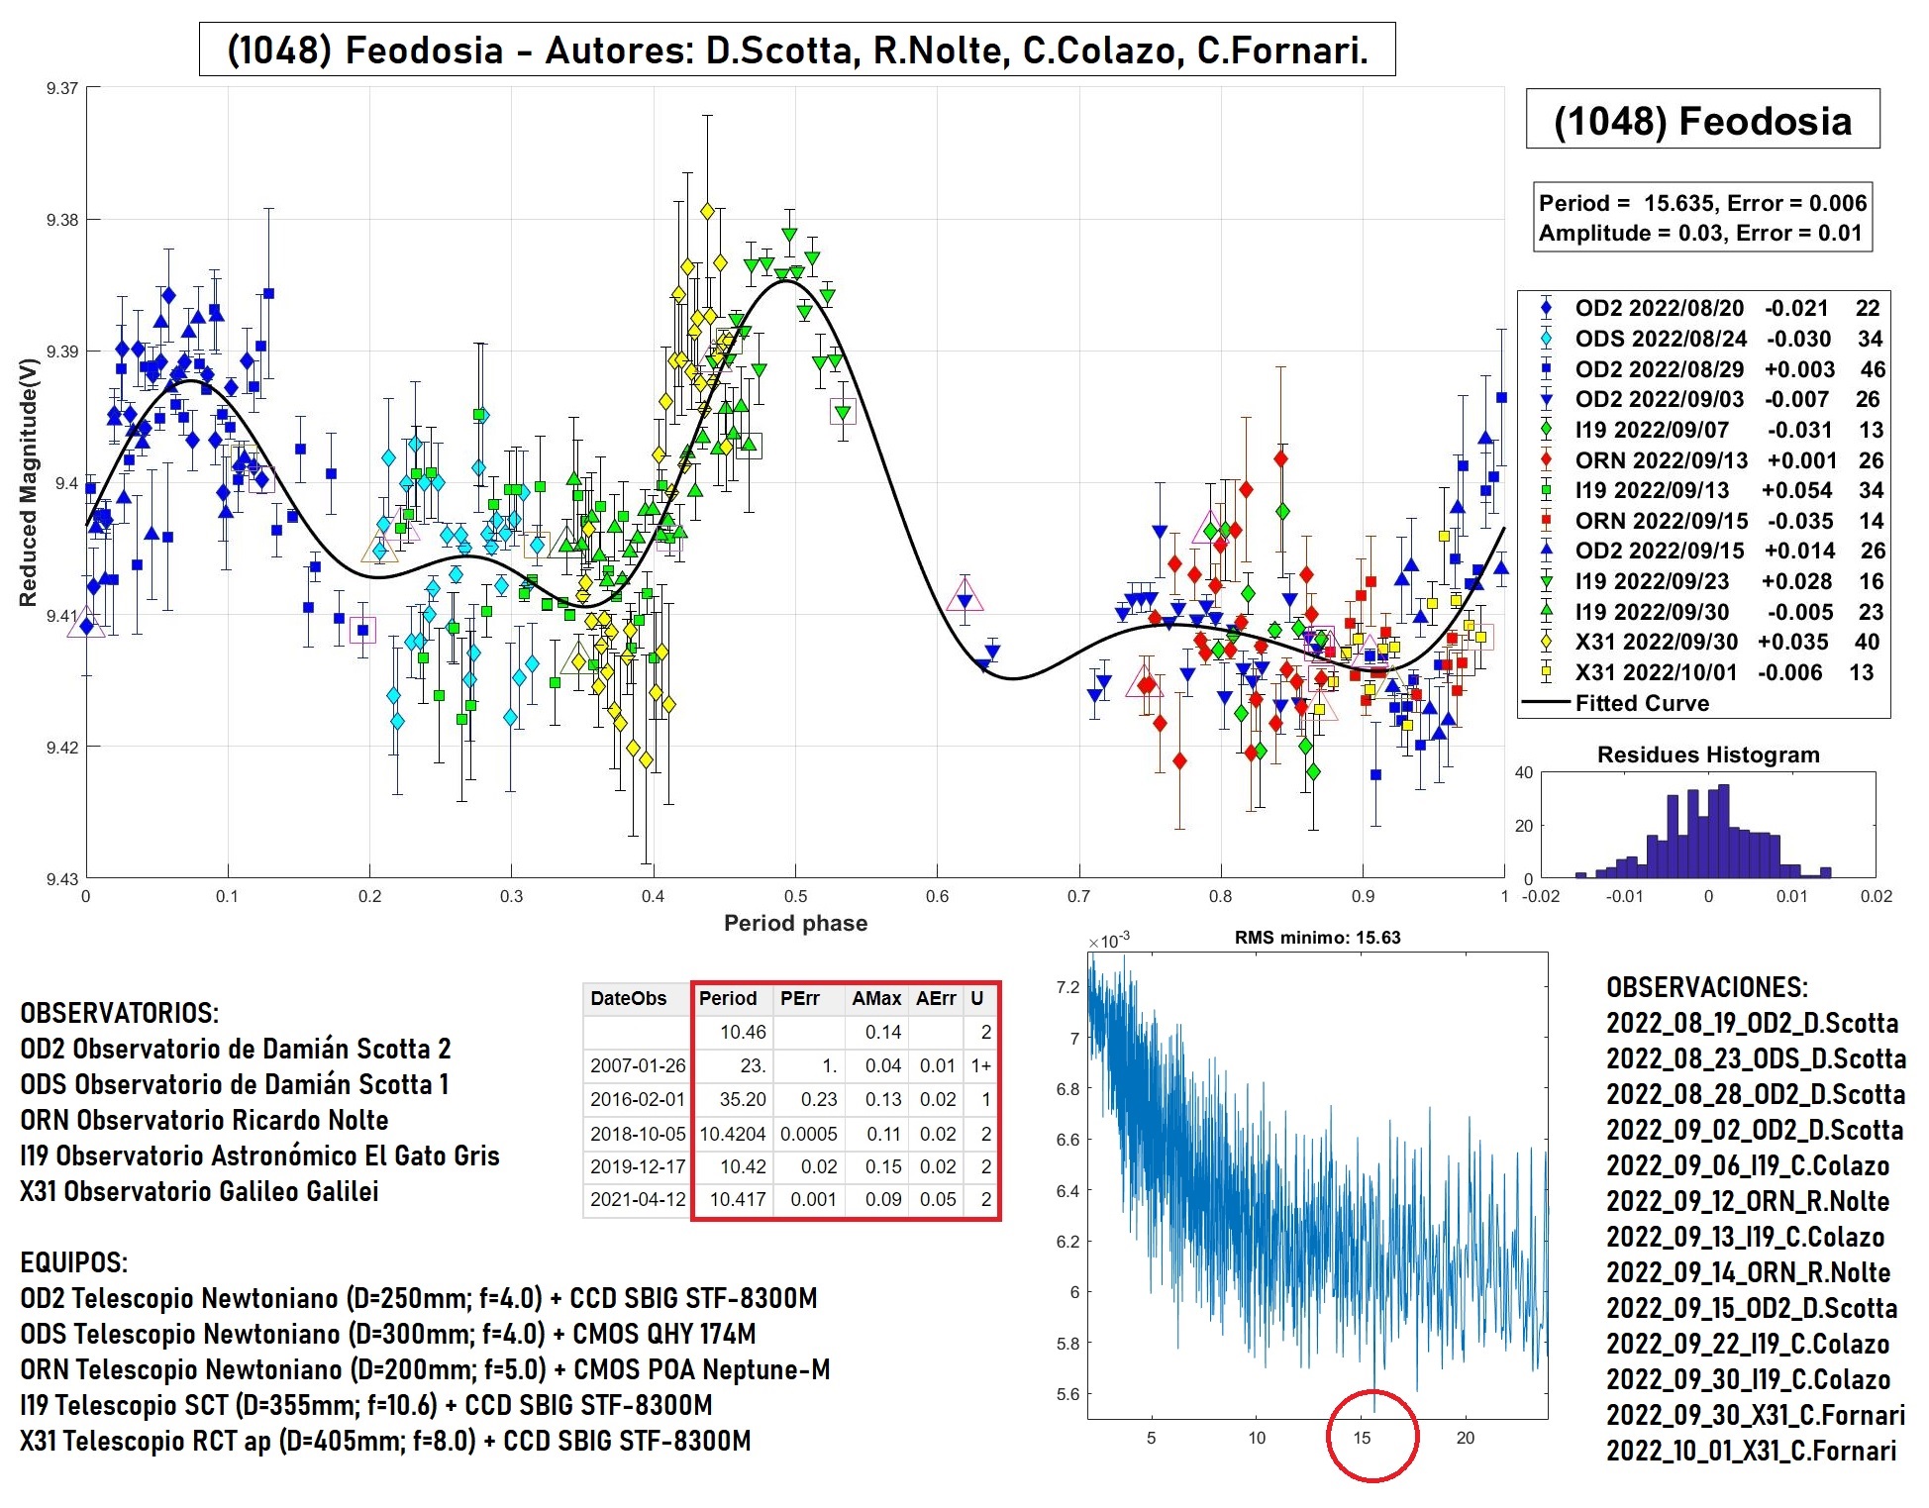Click 'OD2 Observatorio de Damián Scotta 2'

pos(236,1049)
